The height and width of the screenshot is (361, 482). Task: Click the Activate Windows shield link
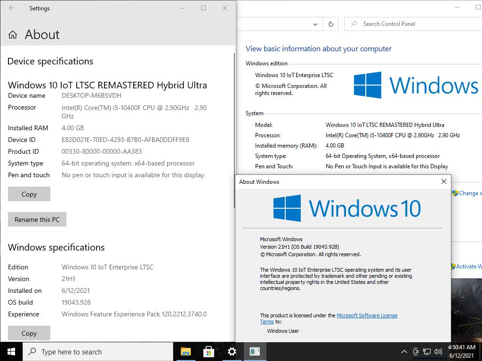pos(466,267)
